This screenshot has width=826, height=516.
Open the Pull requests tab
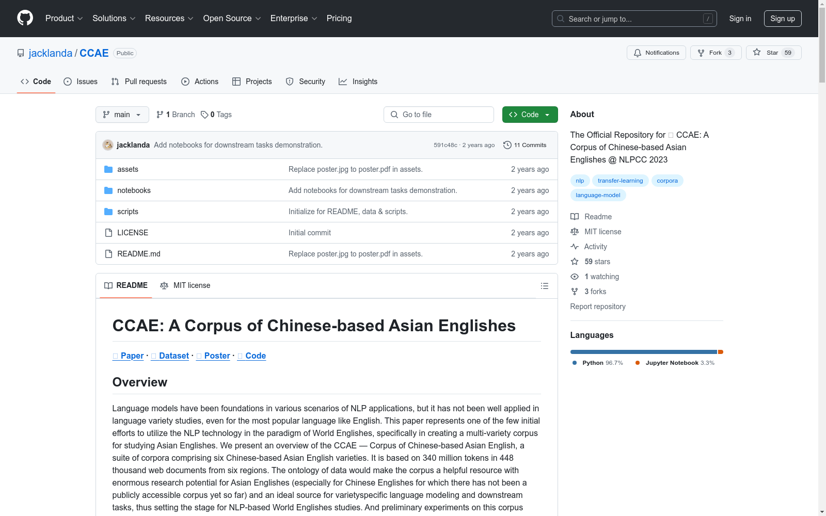pyautogui.click(x=139, y=82)
